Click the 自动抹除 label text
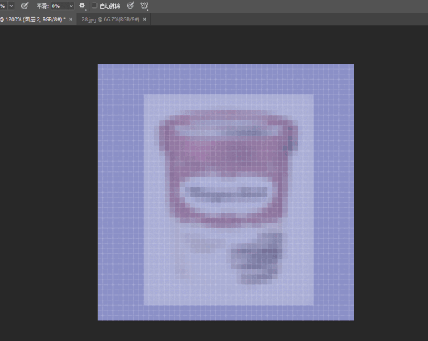 (x=110, y=5)
